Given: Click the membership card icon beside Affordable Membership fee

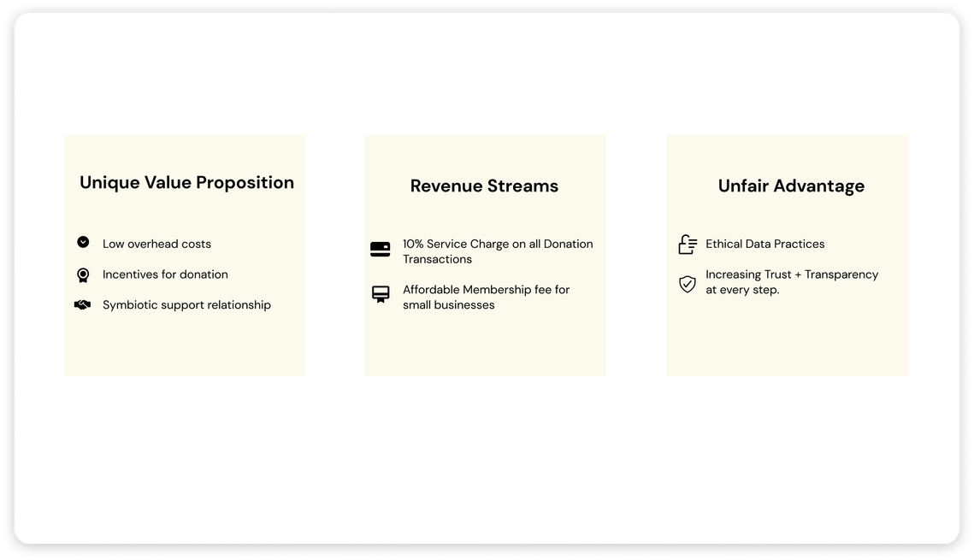Looking at the screenshot, I should click(381, 295).
